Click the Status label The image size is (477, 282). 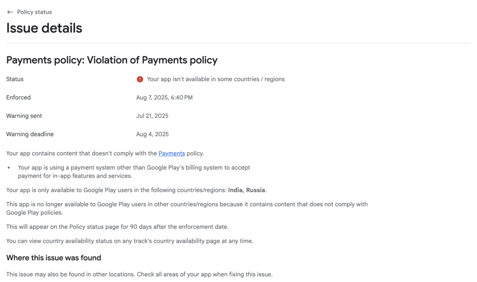point(15,79)
